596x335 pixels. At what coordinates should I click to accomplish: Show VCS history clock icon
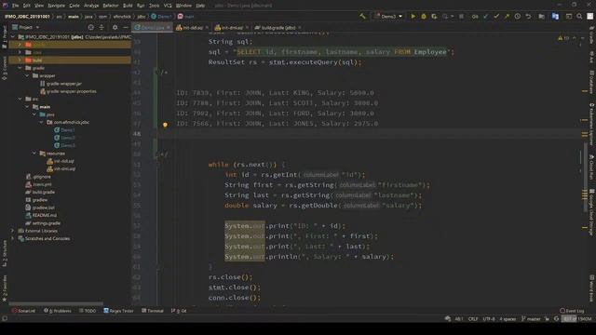[x=518, y=17]
